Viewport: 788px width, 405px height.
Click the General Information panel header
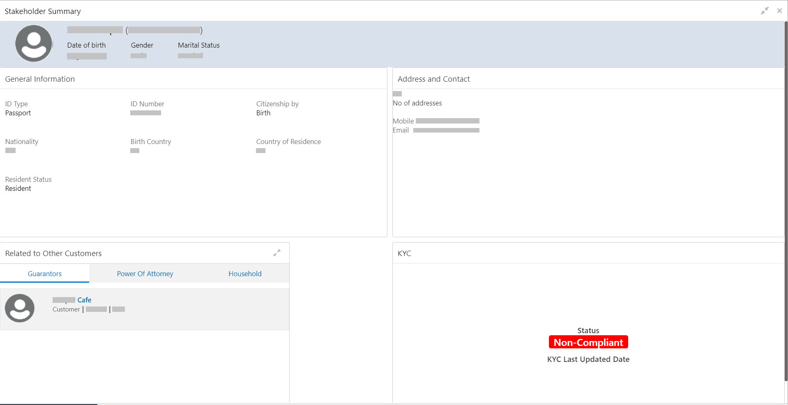40,79
